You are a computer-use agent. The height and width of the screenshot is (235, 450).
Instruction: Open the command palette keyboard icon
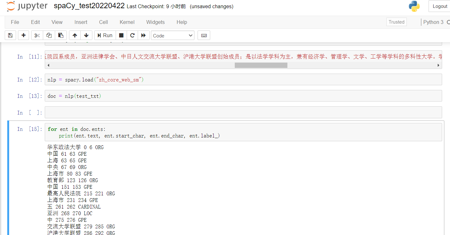coord(204,35)
